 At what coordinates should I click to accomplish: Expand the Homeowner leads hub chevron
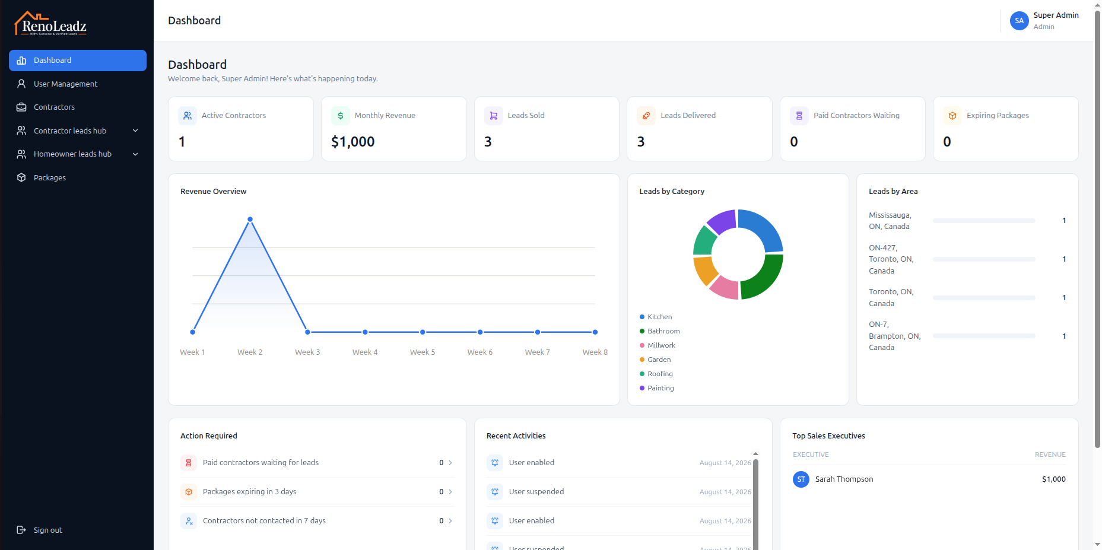click(135, 154)
